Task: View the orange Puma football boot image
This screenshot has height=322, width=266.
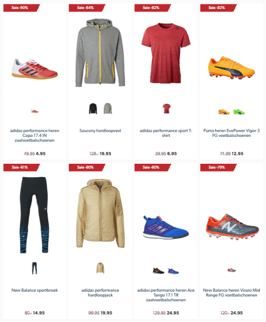Action: tap(231, 67)
